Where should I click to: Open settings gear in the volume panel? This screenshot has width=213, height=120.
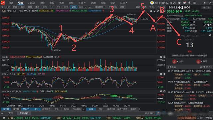[164, 57]
